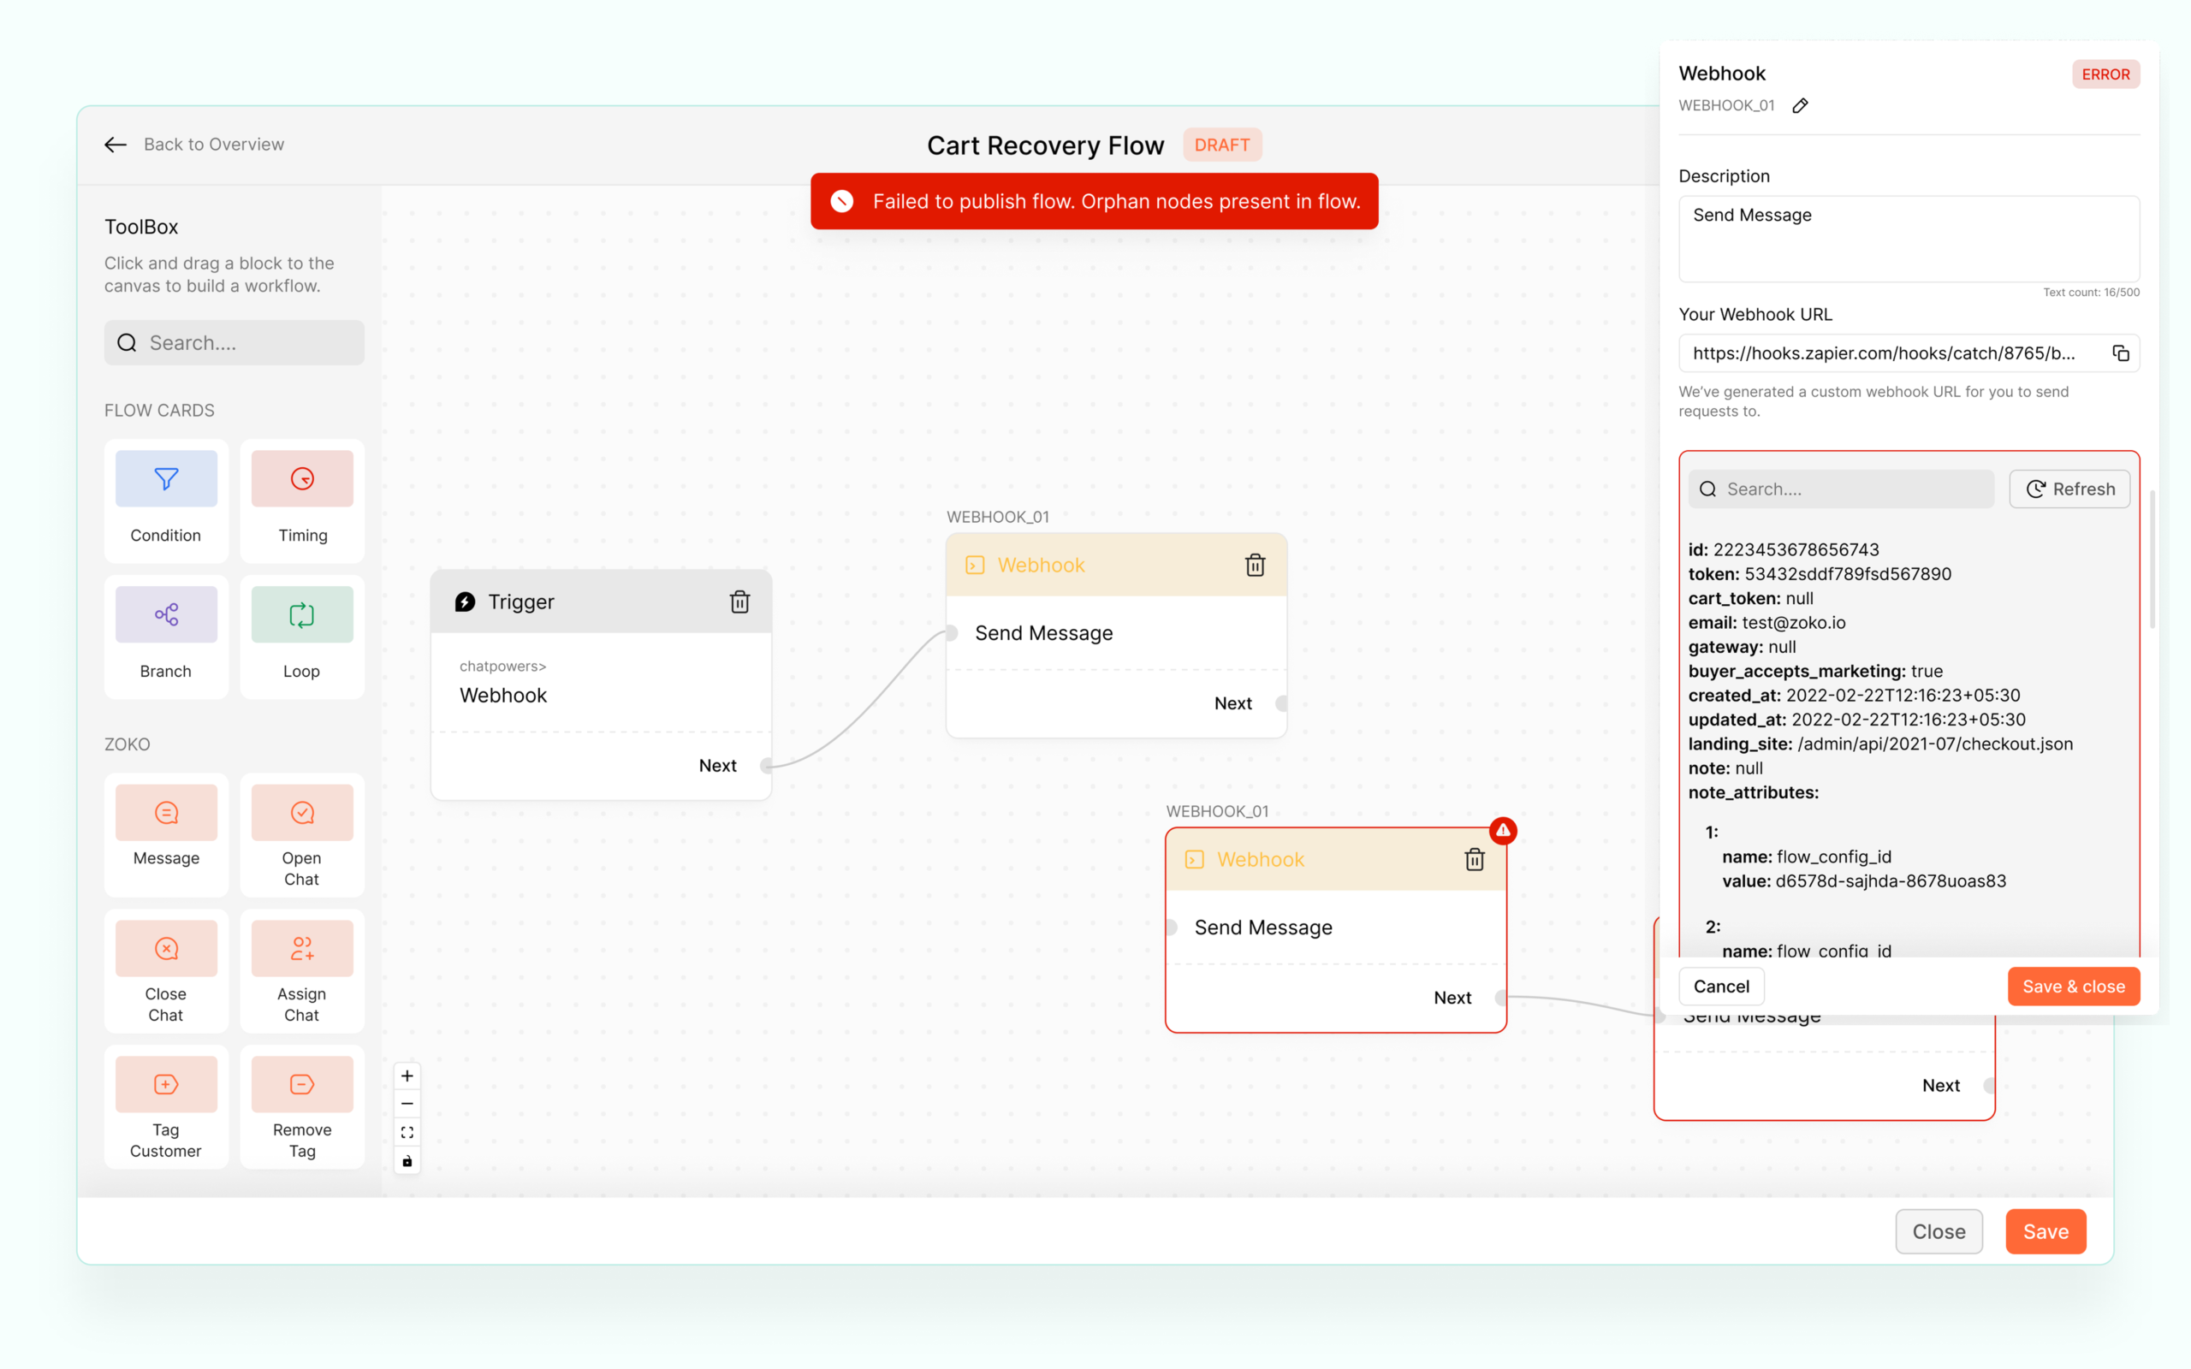Delete the errored Webhook node via trash icon
Viewport: 2191px width, 1369px height.
click(1475, 859)
